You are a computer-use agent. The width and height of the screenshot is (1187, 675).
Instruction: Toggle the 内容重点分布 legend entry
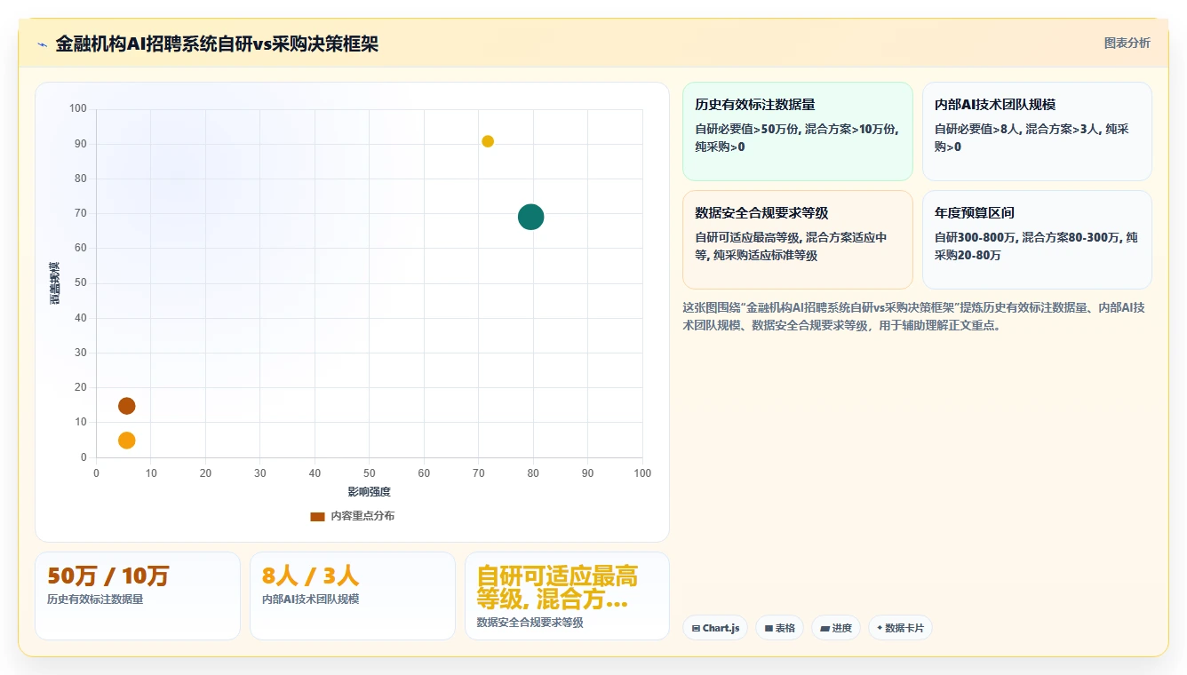(x=352, y=516)
